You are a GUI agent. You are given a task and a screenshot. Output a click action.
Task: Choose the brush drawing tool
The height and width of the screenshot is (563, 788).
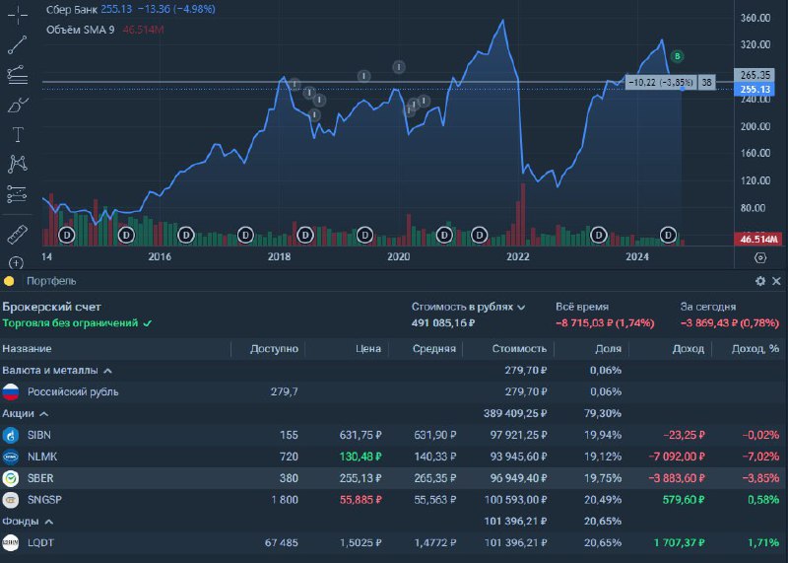pos(18,105)
